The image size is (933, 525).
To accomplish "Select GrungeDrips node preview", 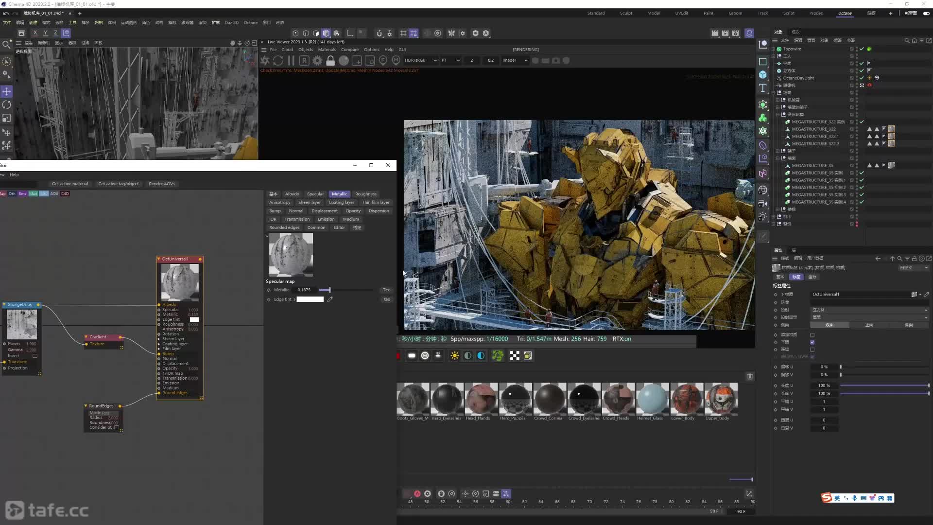I will (22, 324).
